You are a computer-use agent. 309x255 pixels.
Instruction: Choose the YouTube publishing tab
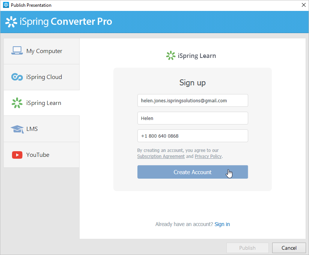pyautogui.click(x=42, y=155)
